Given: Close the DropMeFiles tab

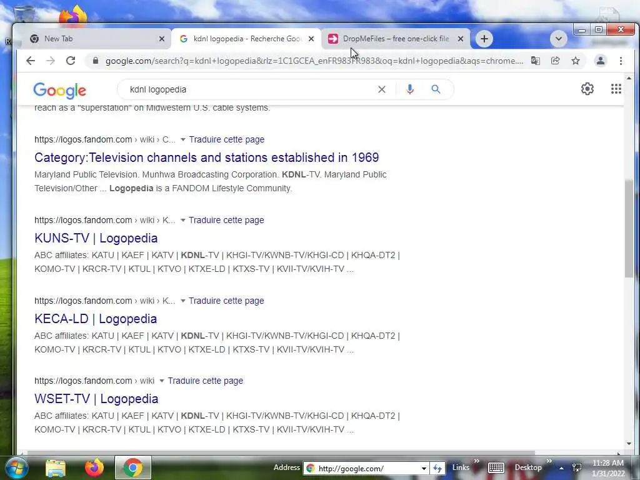Looking at the screenshot, I should [461, 39].
